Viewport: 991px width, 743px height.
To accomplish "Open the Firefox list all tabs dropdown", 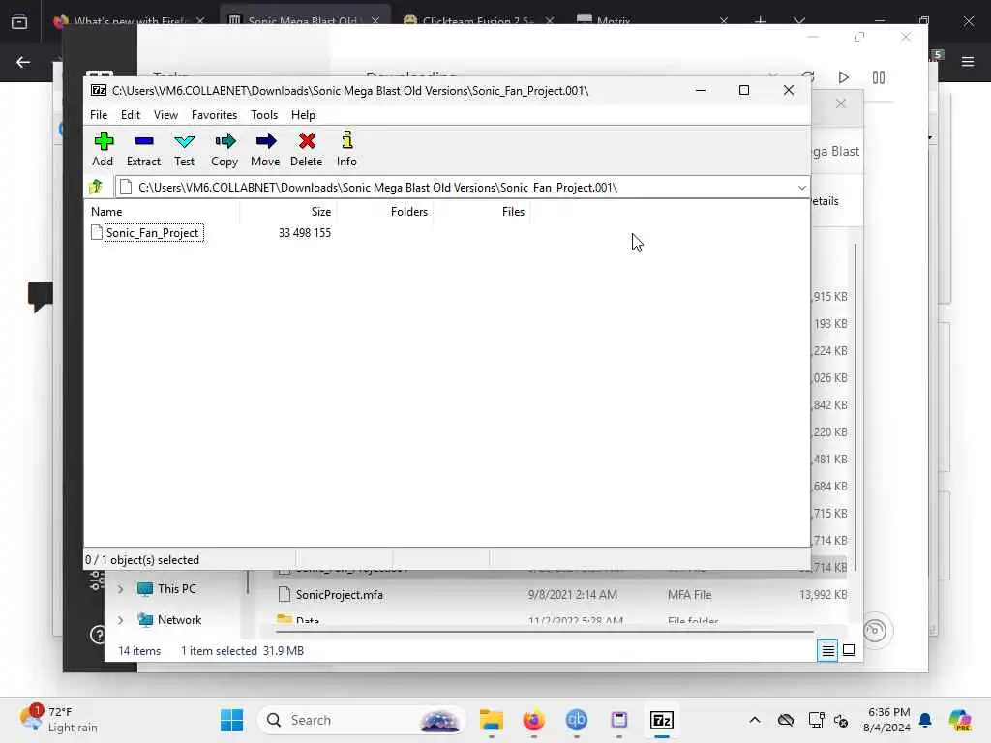I will pyautogui.click(x=799, y=21).
